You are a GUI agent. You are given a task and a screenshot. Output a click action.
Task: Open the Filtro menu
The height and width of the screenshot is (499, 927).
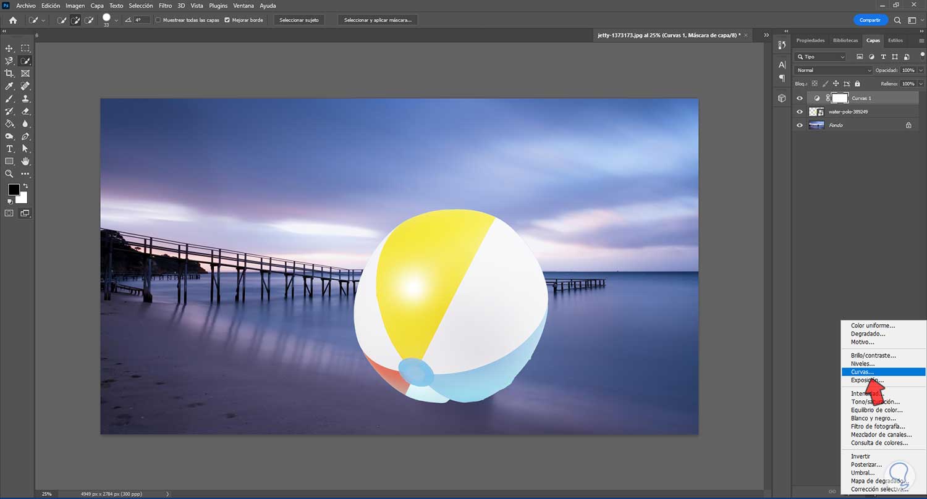point(165,6)
